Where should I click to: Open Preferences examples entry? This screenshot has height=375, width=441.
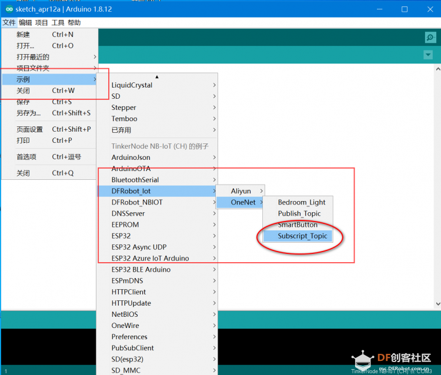(157, 337)
